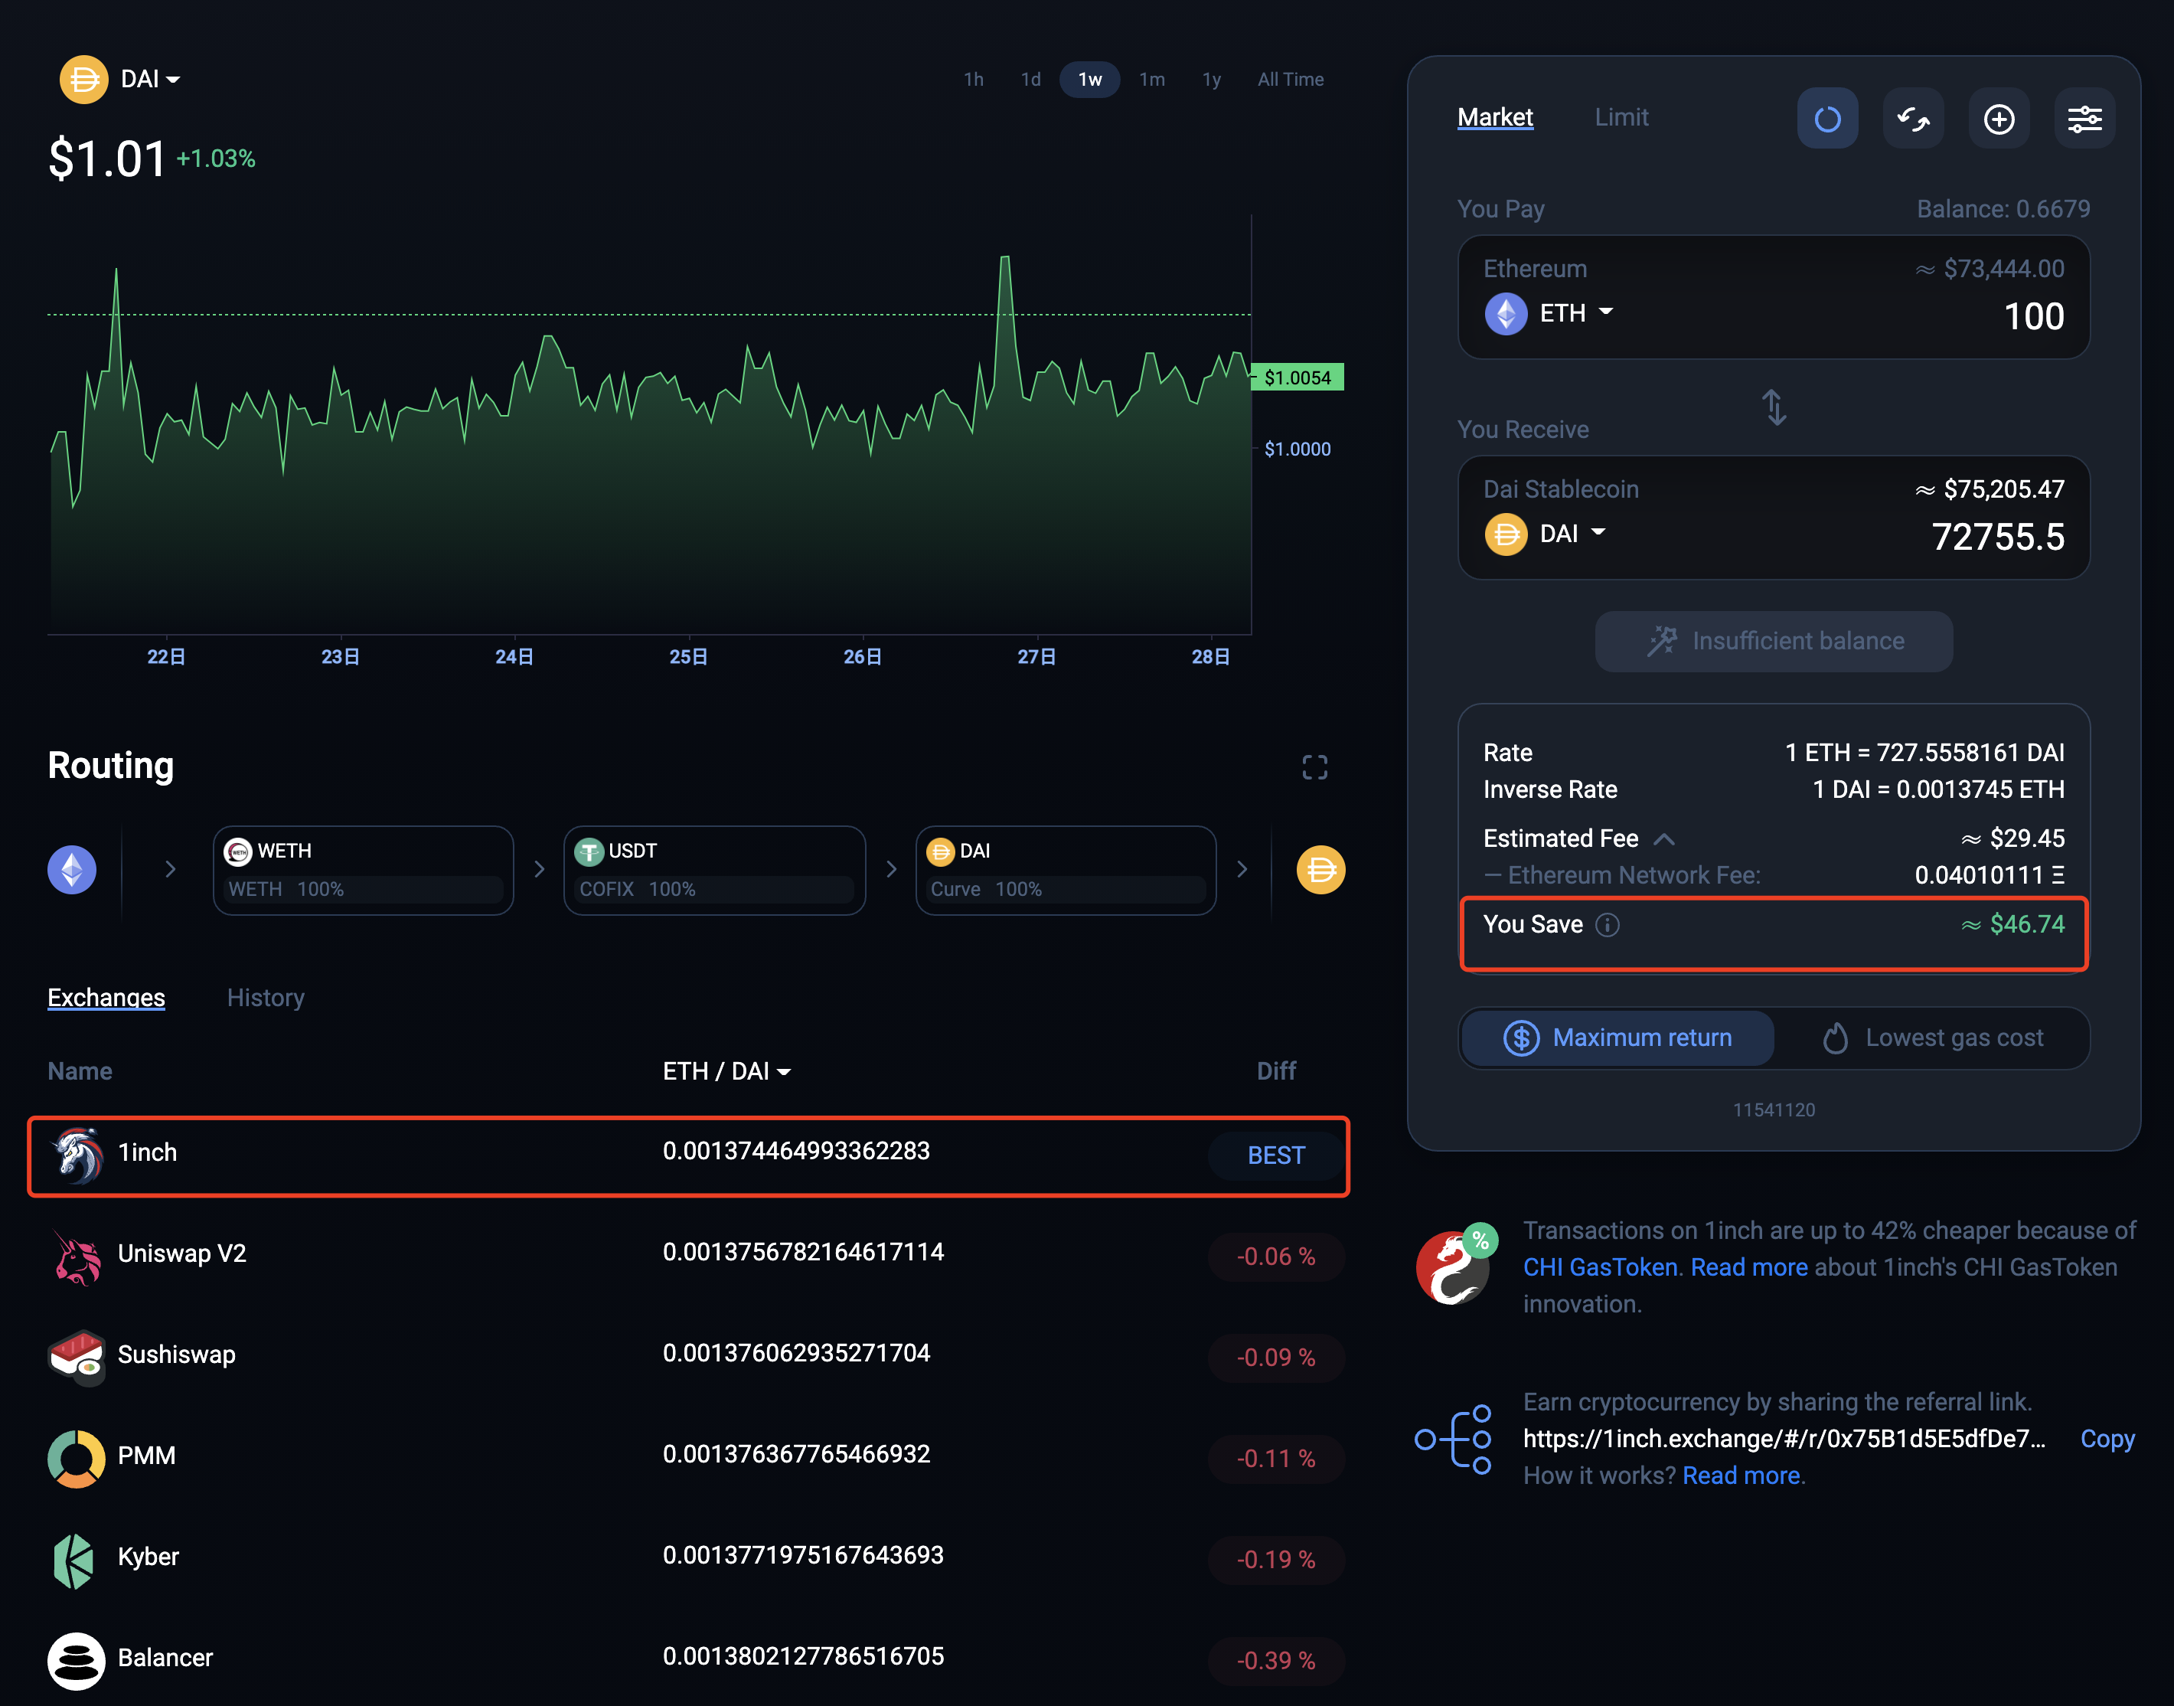The width and height of the screenshot is (2174, 1706).
Task: Click the Uniswap V2 logo
Action: click(x=77, y=1257)
